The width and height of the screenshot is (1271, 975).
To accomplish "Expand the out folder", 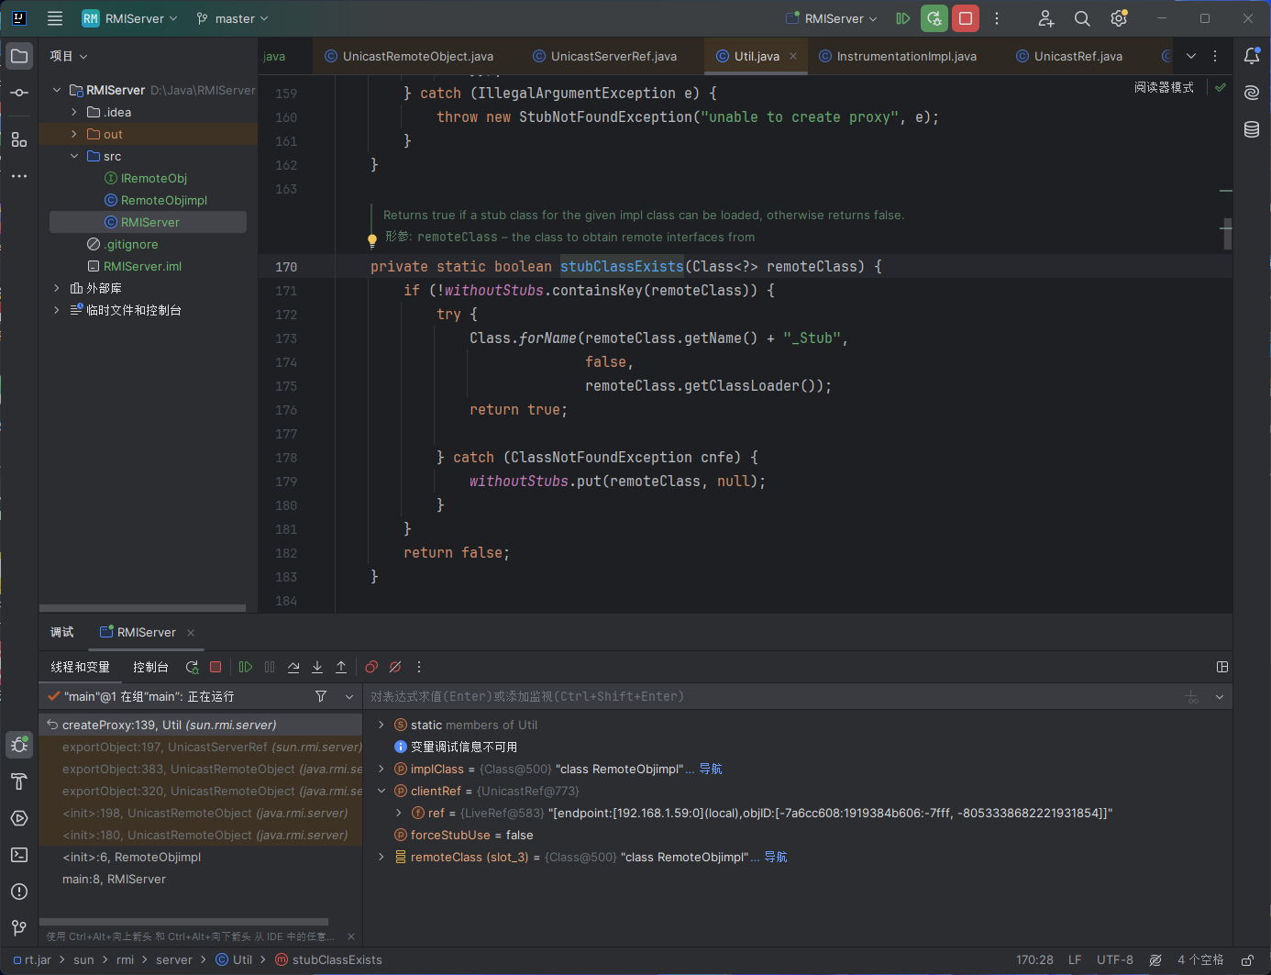I will (x=74, y=134).
